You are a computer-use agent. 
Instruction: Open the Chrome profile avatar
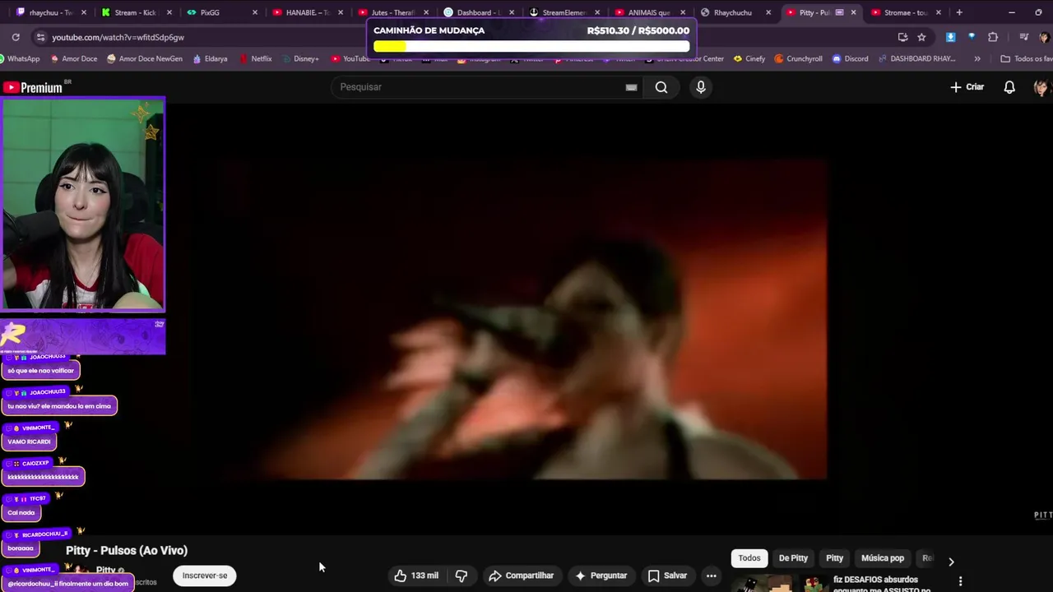tap(1044, 37)
